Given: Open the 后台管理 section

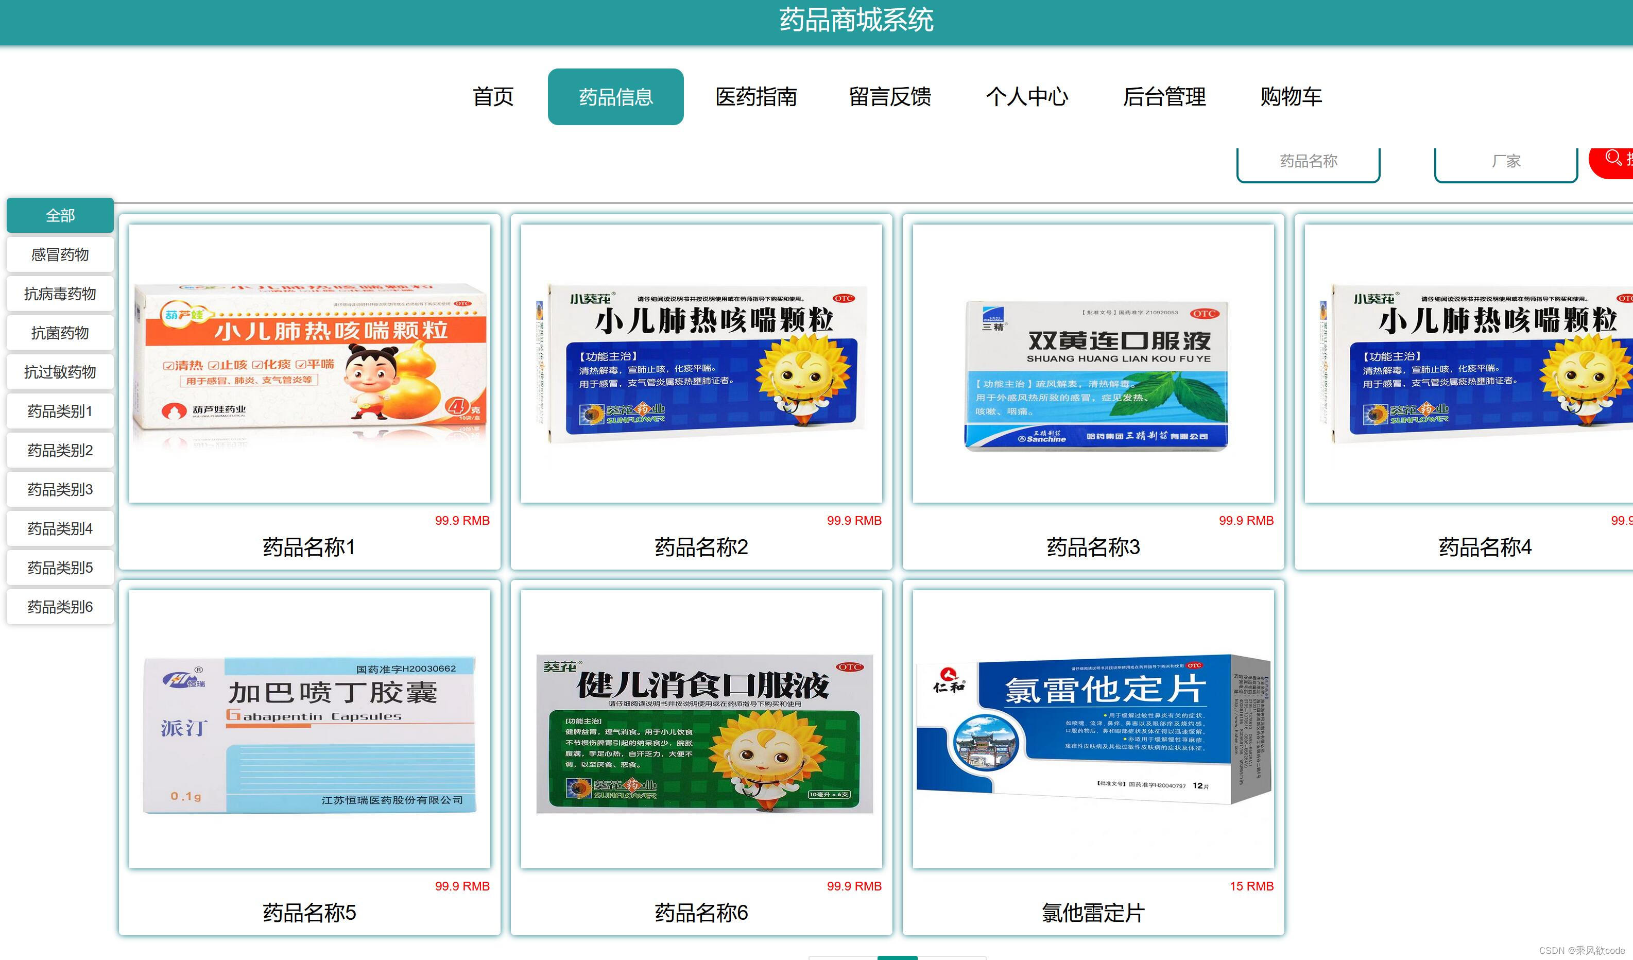Looking at the screenshot, I should tap(1165, 97).
